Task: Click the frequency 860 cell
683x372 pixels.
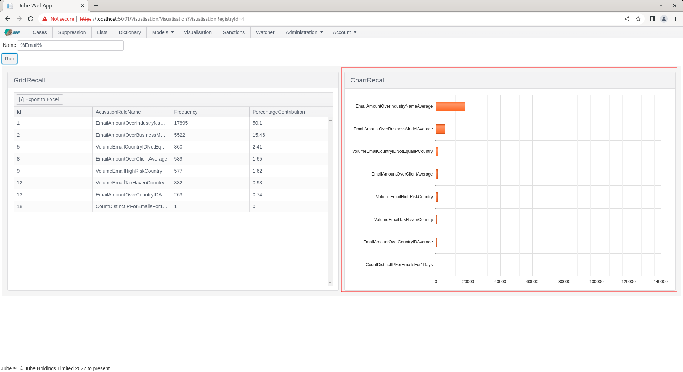Action: pos(210,147)
